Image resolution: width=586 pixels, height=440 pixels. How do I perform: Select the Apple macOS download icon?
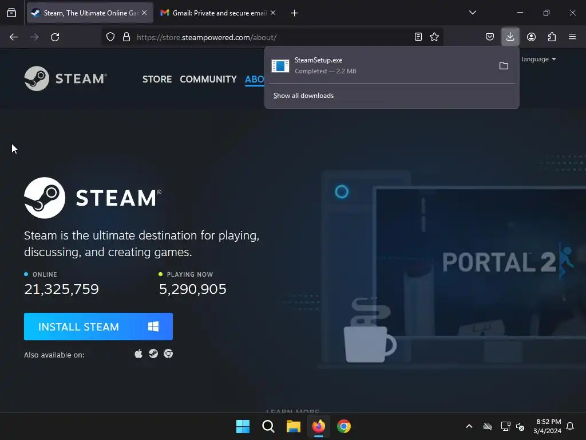(138, 353)
